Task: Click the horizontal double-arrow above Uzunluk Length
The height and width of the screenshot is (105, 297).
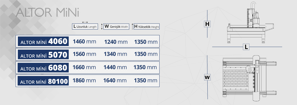Action: [85, 22]
